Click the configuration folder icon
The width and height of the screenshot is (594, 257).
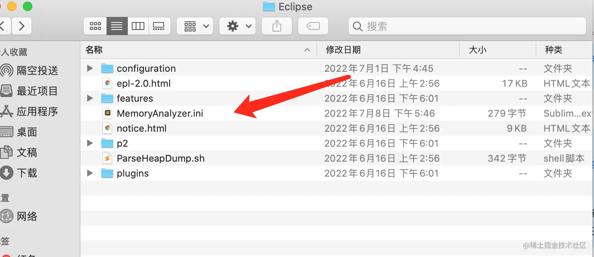107,68
